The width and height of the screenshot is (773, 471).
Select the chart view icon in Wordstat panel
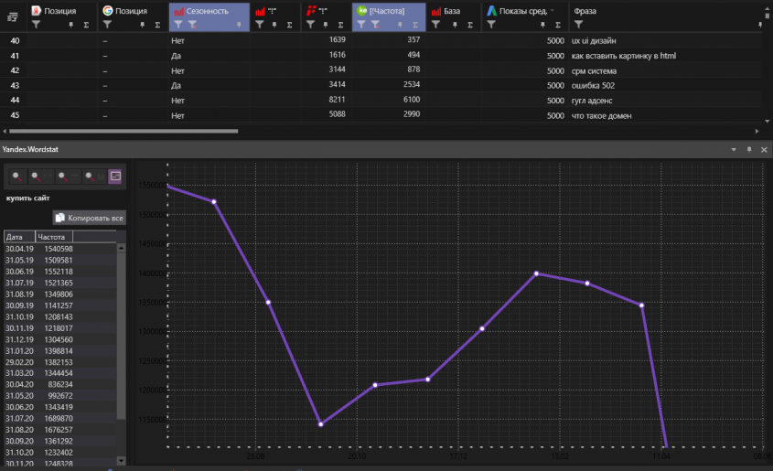[115, 177]
